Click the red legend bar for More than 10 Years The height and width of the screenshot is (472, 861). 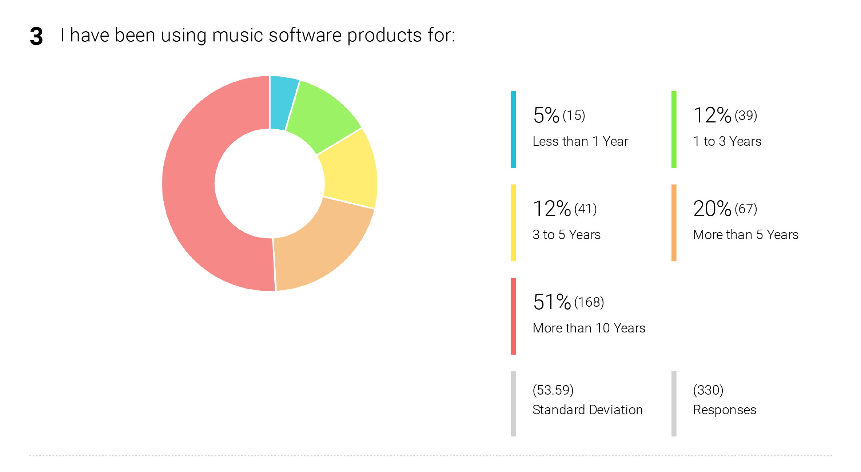513,316
